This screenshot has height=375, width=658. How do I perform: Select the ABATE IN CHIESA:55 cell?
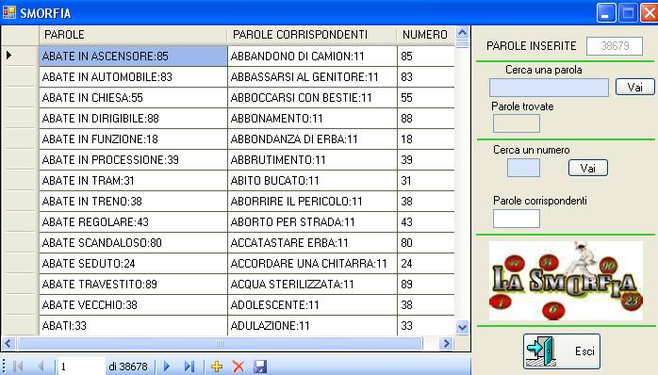[x=133, y=98]
